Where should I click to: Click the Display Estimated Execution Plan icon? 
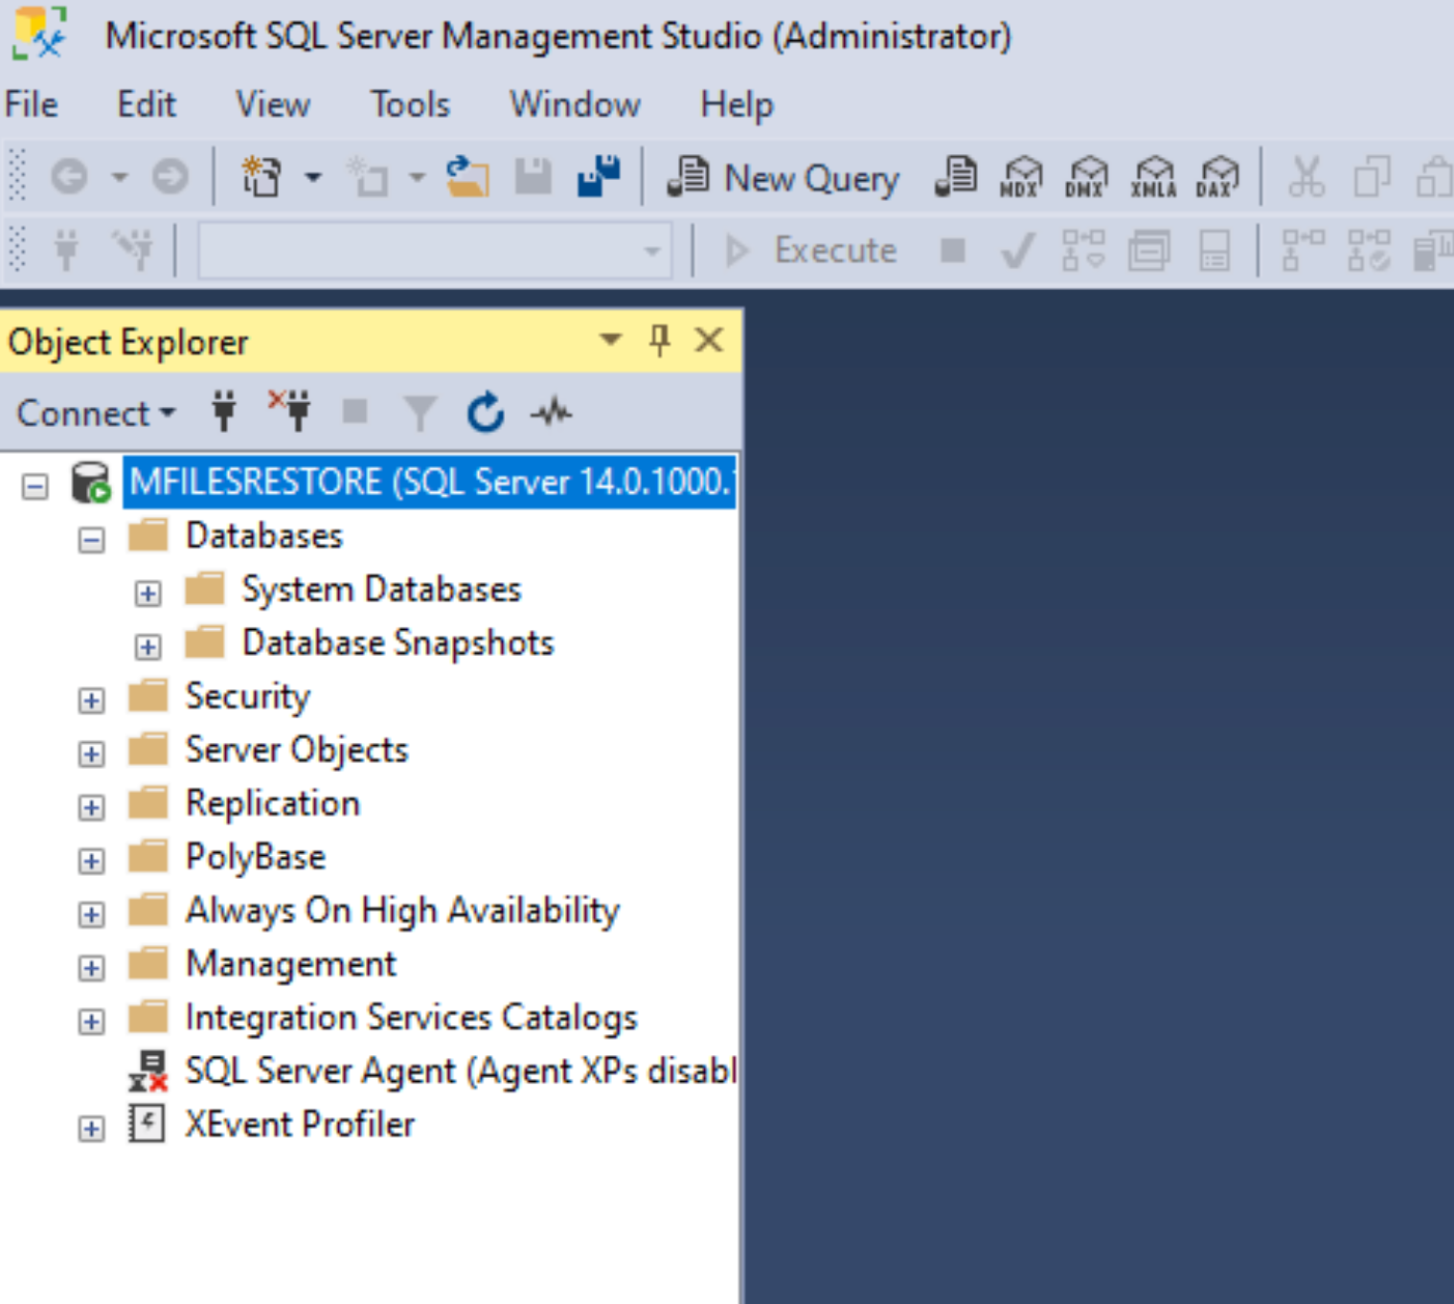[x=1083, y=251]
